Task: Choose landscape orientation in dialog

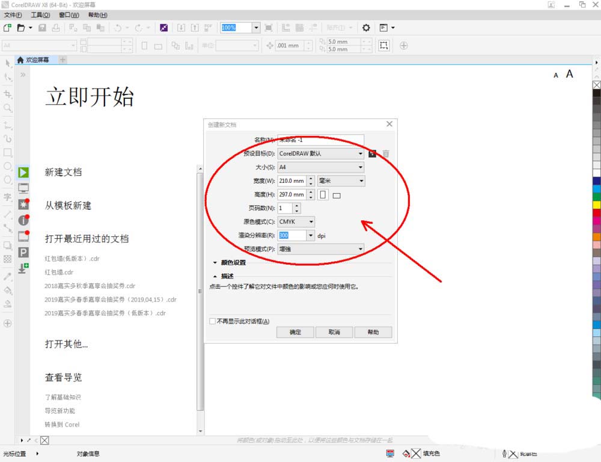Action: click(337, 196)
